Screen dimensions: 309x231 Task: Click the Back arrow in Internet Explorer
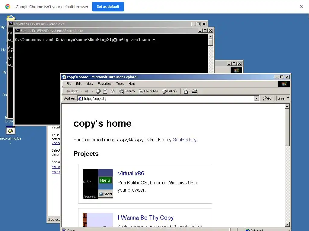click(72, 91)
